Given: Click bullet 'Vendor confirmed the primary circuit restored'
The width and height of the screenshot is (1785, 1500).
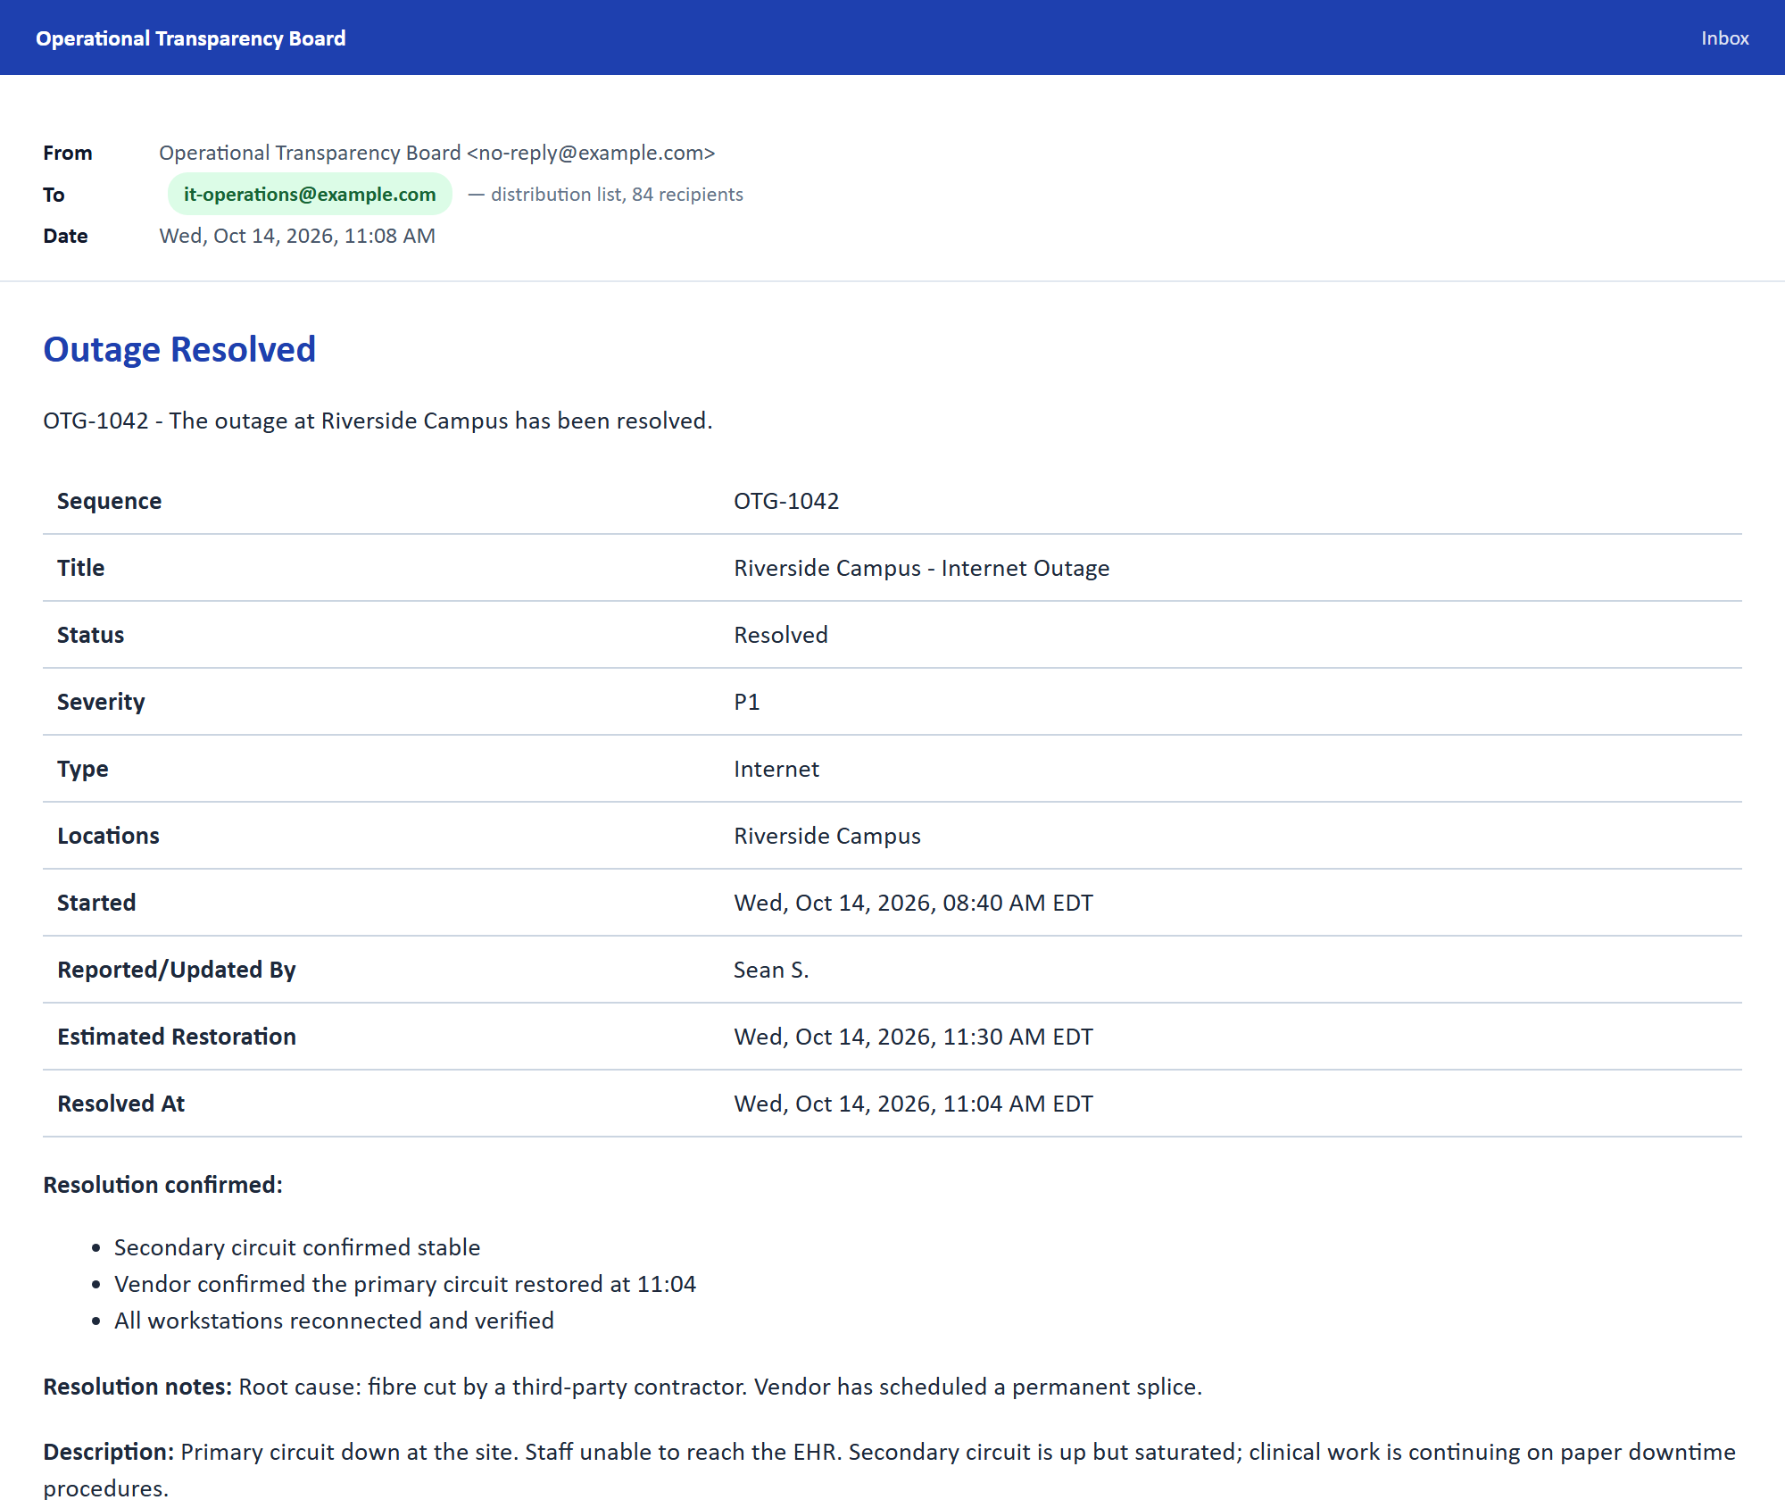Looking at the screenshot, I should pyautogui.click(x=404, y=1284).
